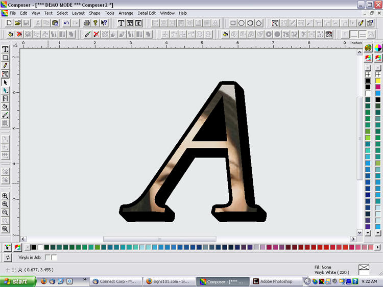The height and width of the screenshot is (287, 383).
Task: Pick the rectangle shape toolbar icon
Action: tap(233, 23)
